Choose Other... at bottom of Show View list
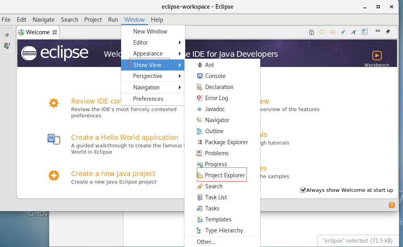Viewport: 403px width, 247px height. point(222,242)
